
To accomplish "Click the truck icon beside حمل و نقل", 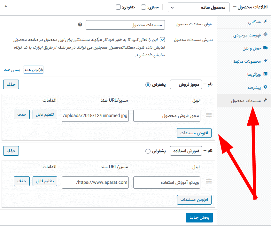I will tap(265, 48).
